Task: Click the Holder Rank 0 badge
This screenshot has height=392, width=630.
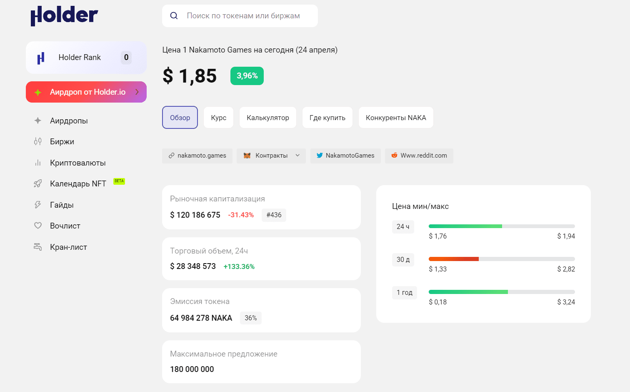Action: pos(126,58)
